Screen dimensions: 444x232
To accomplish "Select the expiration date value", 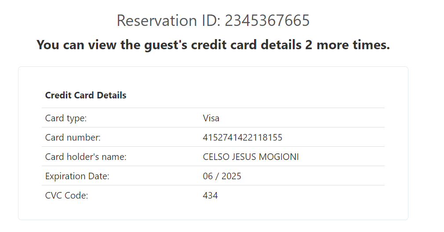I will pos(222,176).
